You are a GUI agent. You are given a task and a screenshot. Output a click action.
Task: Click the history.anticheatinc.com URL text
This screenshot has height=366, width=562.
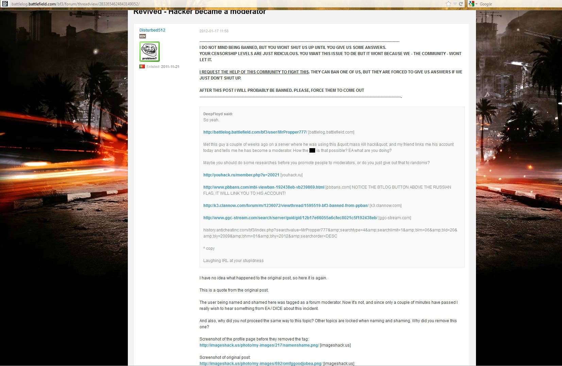click(330, 233)
